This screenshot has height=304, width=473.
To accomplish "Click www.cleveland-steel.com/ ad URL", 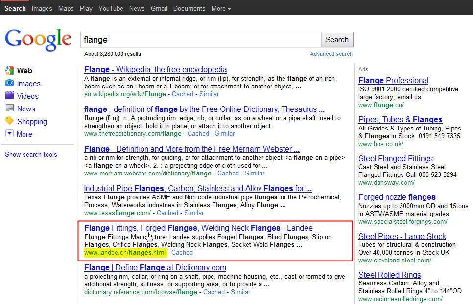I will (395, 261).
